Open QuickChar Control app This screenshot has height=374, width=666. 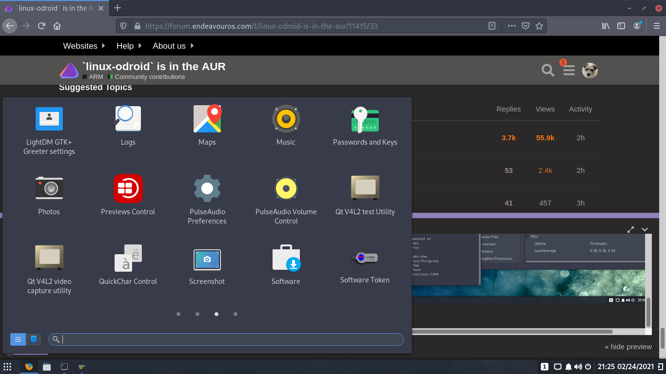pos(128,265)
